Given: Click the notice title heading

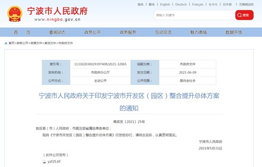Looking at the screenshot, I should pos(129,102).
